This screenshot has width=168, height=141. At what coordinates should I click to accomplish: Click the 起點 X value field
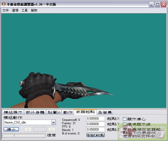[96, 119]
